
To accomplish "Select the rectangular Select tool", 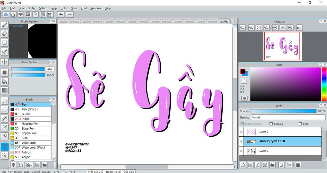I will (4, 101).
